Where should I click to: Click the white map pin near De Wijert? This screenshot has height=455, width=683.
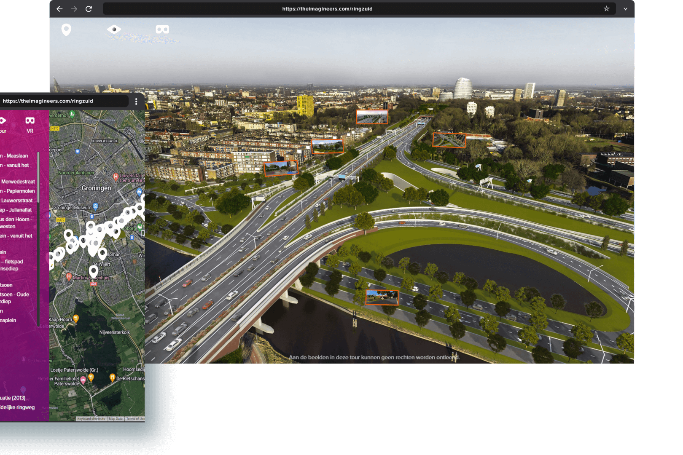94,270
